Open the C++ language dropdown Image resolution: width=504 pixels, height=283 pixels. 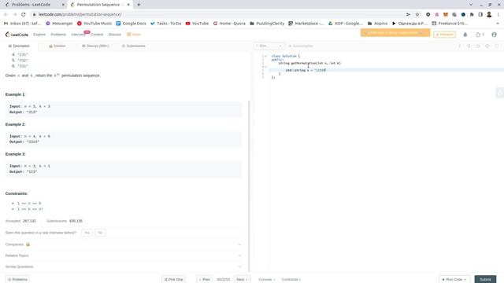(269, 46)
